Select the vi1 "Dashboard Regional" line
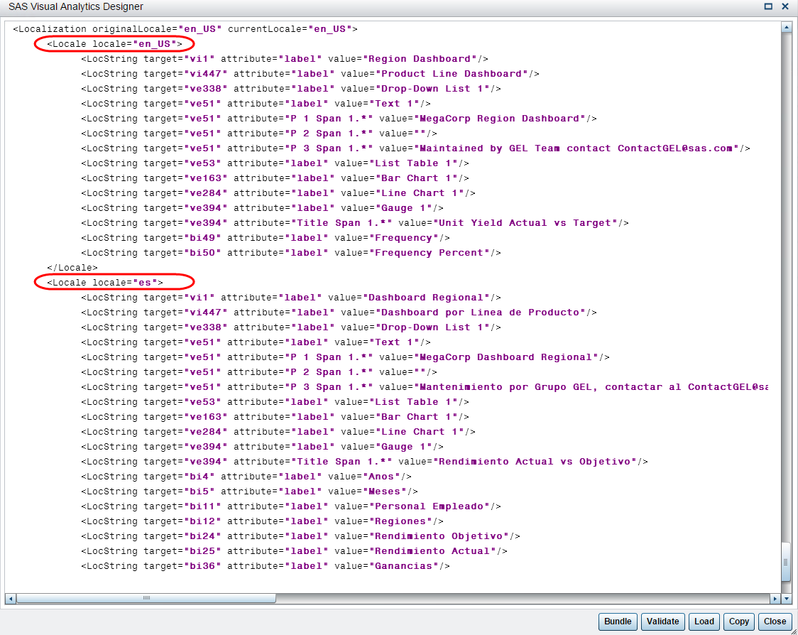 point(291,298)
